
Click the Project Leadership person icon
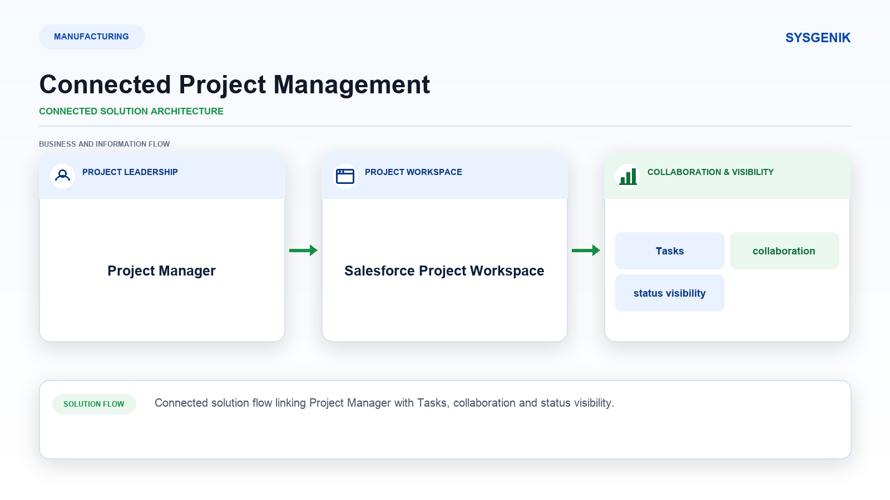63,176
